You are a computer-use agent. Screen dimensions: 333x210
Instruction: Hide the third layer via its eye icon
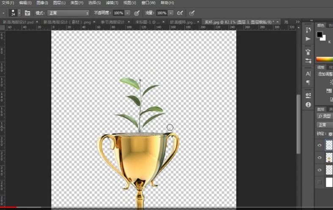point(319,170)
